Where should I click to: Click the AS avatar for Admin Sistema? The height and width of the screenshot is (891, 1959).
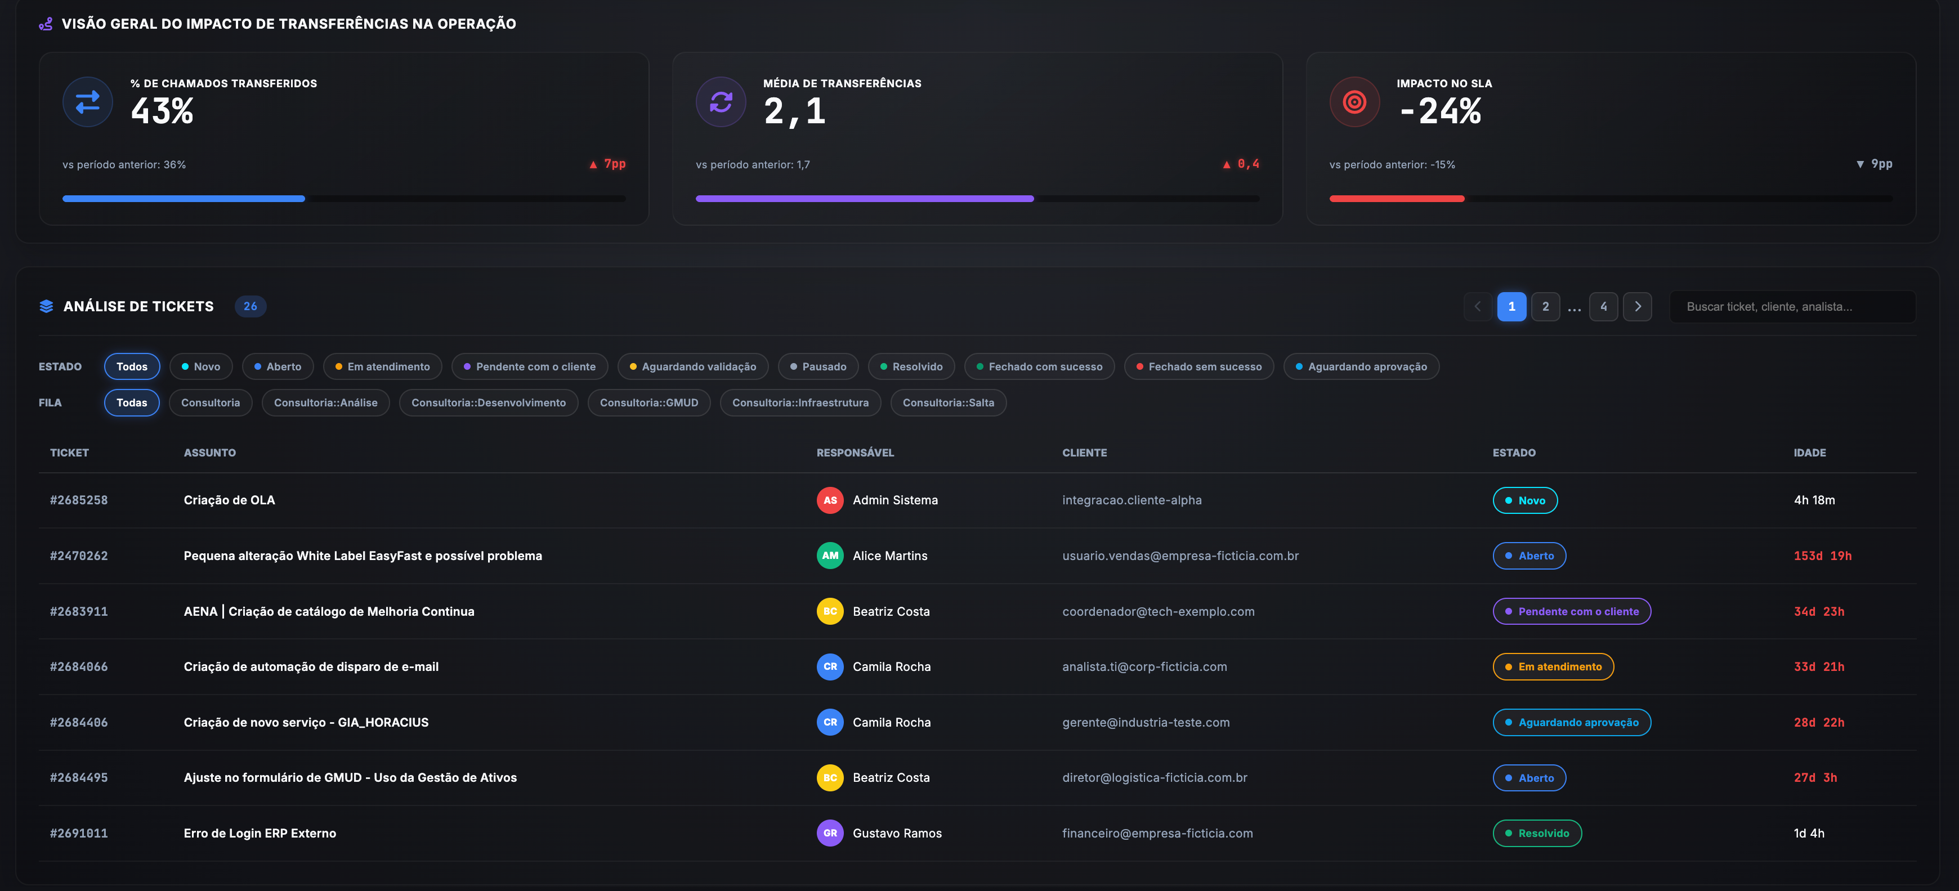(x=830, y=500)
